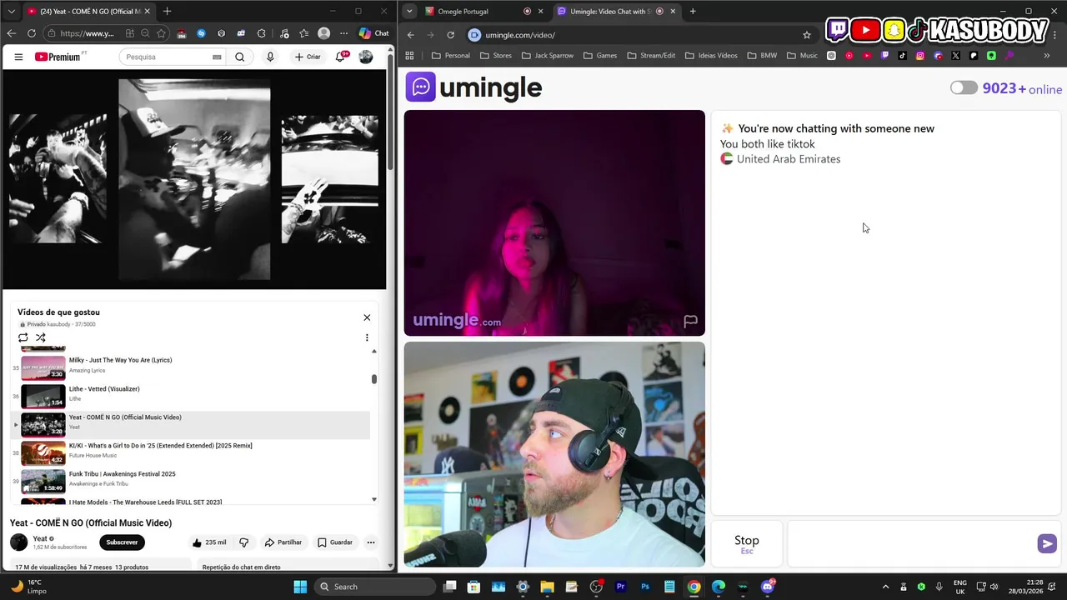Click the Subscrever button
The height and width of the screenshot is (600, 1067).
pyautogui.click(x=122, y=542)
